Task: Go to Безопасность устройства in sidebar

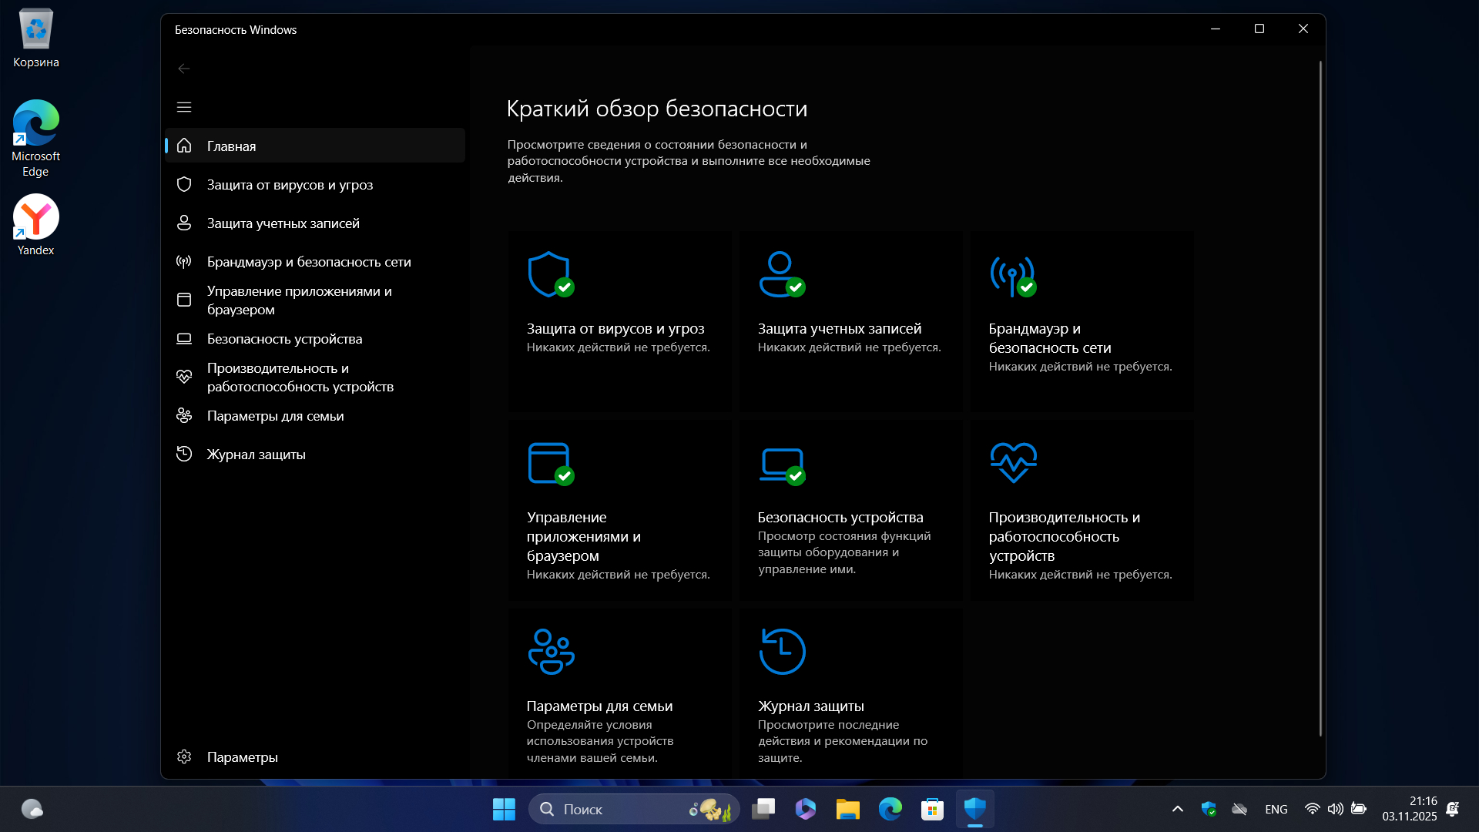Action: (284, 339)
